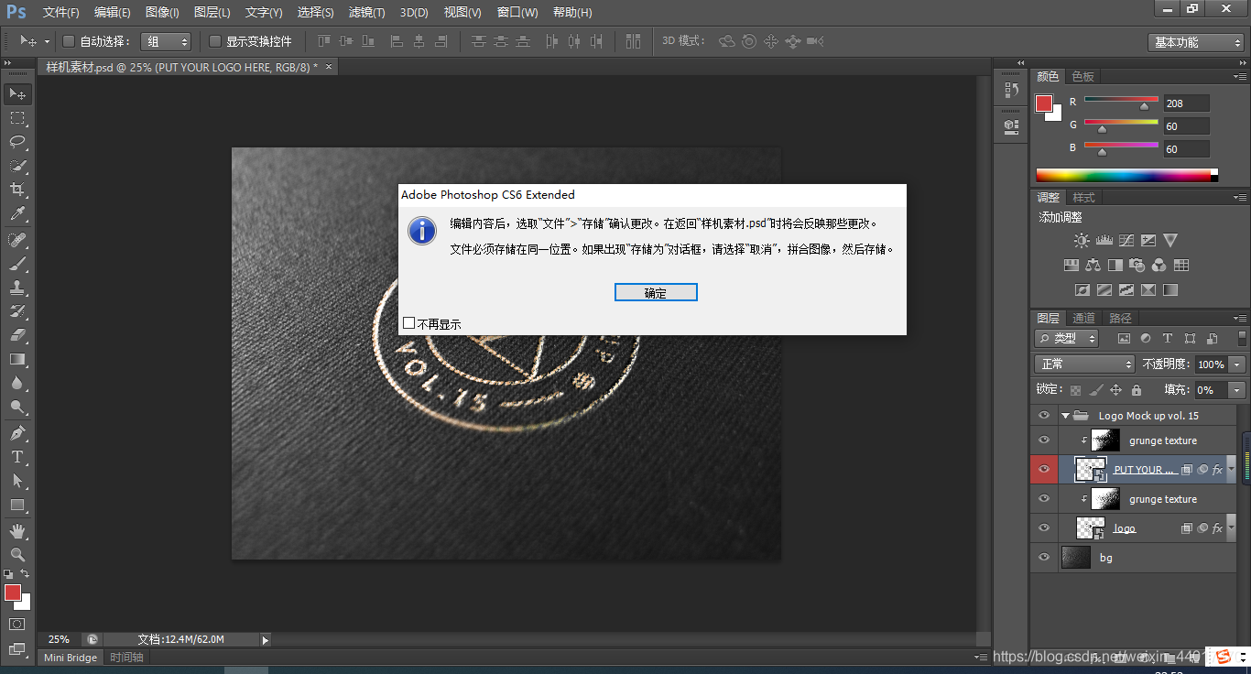Expand effects of PUT YOUR LOGO layer
The width and height of the screenshot is (1251, 674).
tap(1232, 470)
